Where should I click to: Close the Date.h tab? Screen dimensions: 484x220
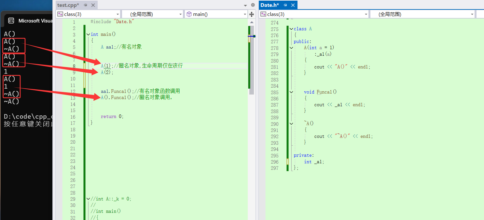pos(293,5)
